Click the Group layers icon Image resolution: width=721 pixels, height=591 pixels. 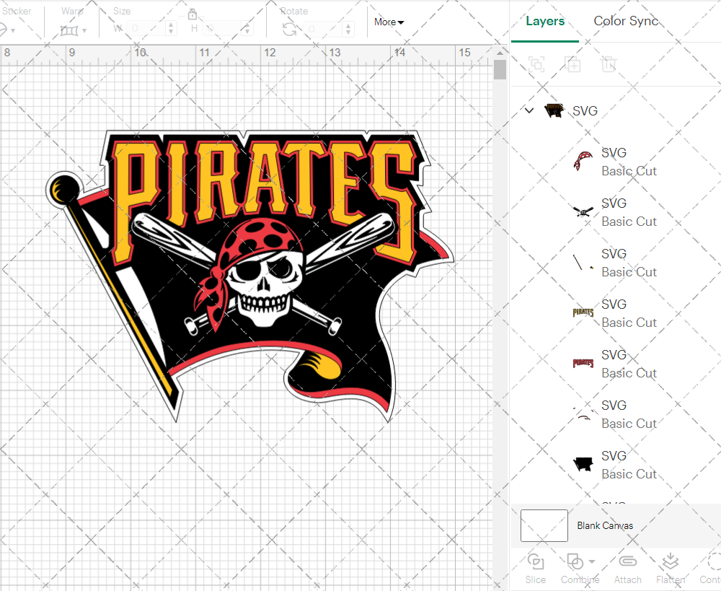pyautogui.click(x=536, y=64)
